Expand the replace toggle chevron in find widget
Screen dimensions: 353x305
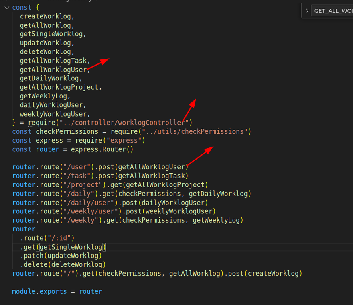pos(307,11)
